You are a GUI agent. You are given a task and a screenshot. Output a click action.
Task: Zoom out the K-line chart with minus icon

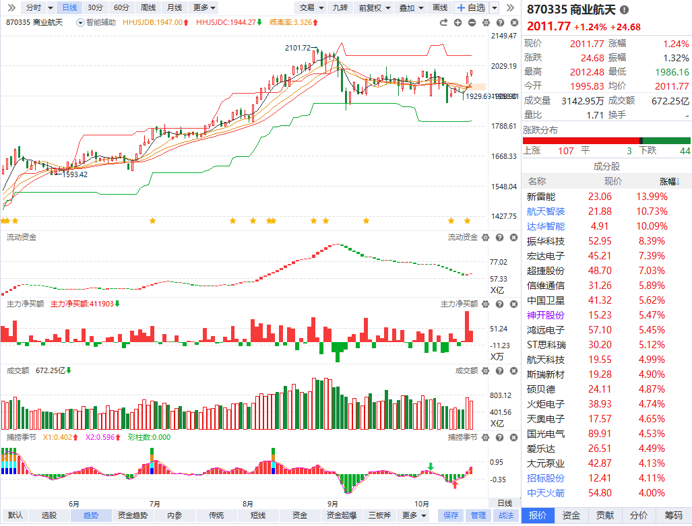[472, 22]
